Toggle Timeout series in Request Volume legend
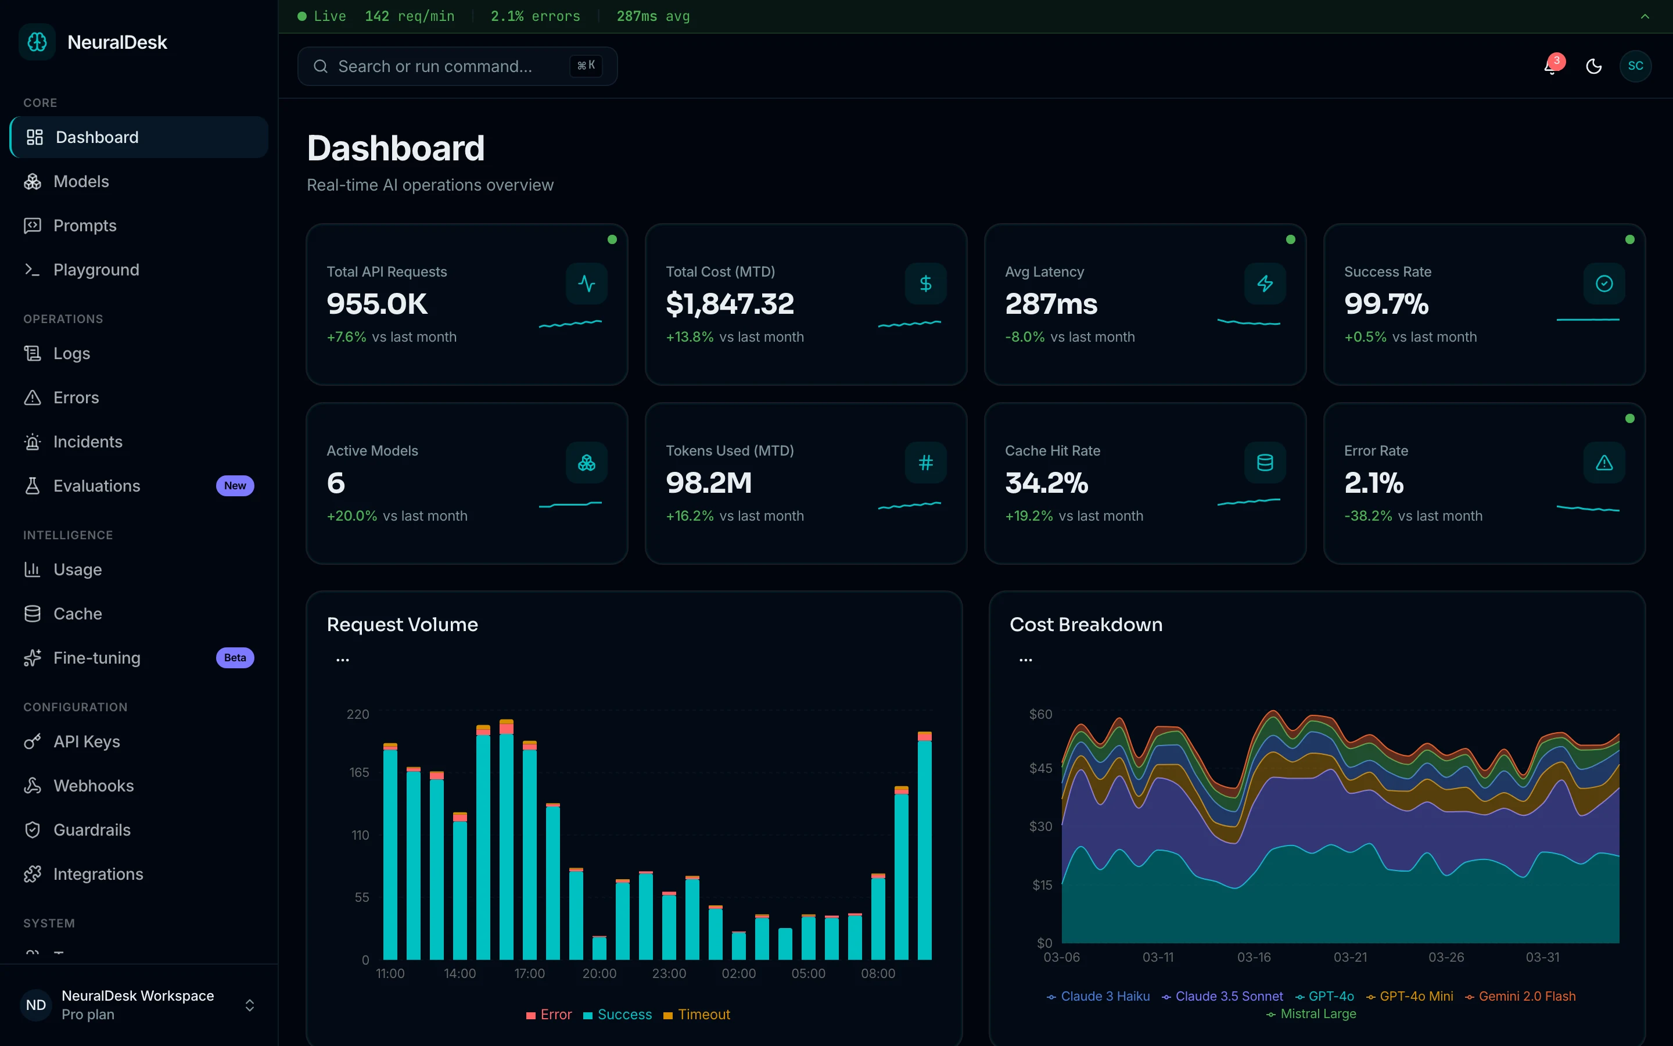 click(696, 1015)
